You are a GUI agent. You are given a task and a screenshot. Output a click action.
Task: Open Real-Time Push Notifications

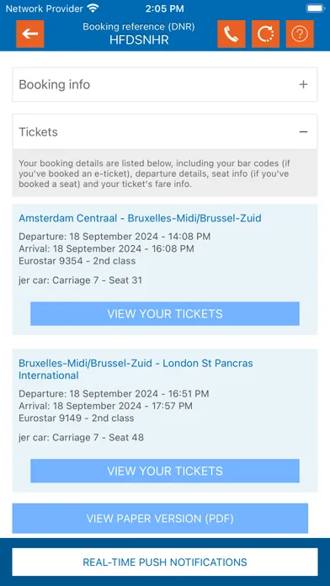click(x=165, y=562)
